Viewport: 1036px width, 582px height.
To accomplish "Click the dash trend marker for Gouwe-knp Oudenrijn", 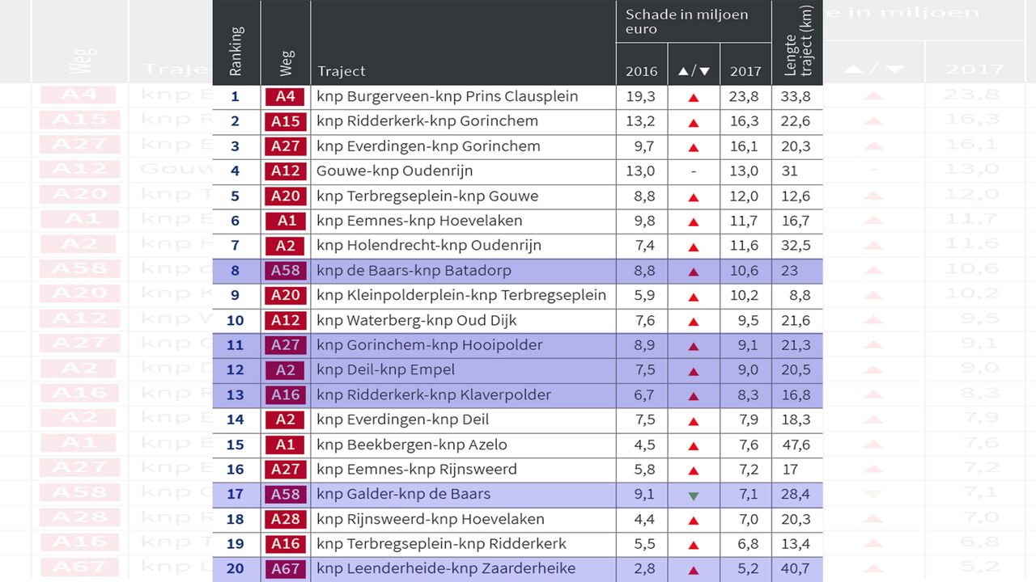I will tap(693, 171).
